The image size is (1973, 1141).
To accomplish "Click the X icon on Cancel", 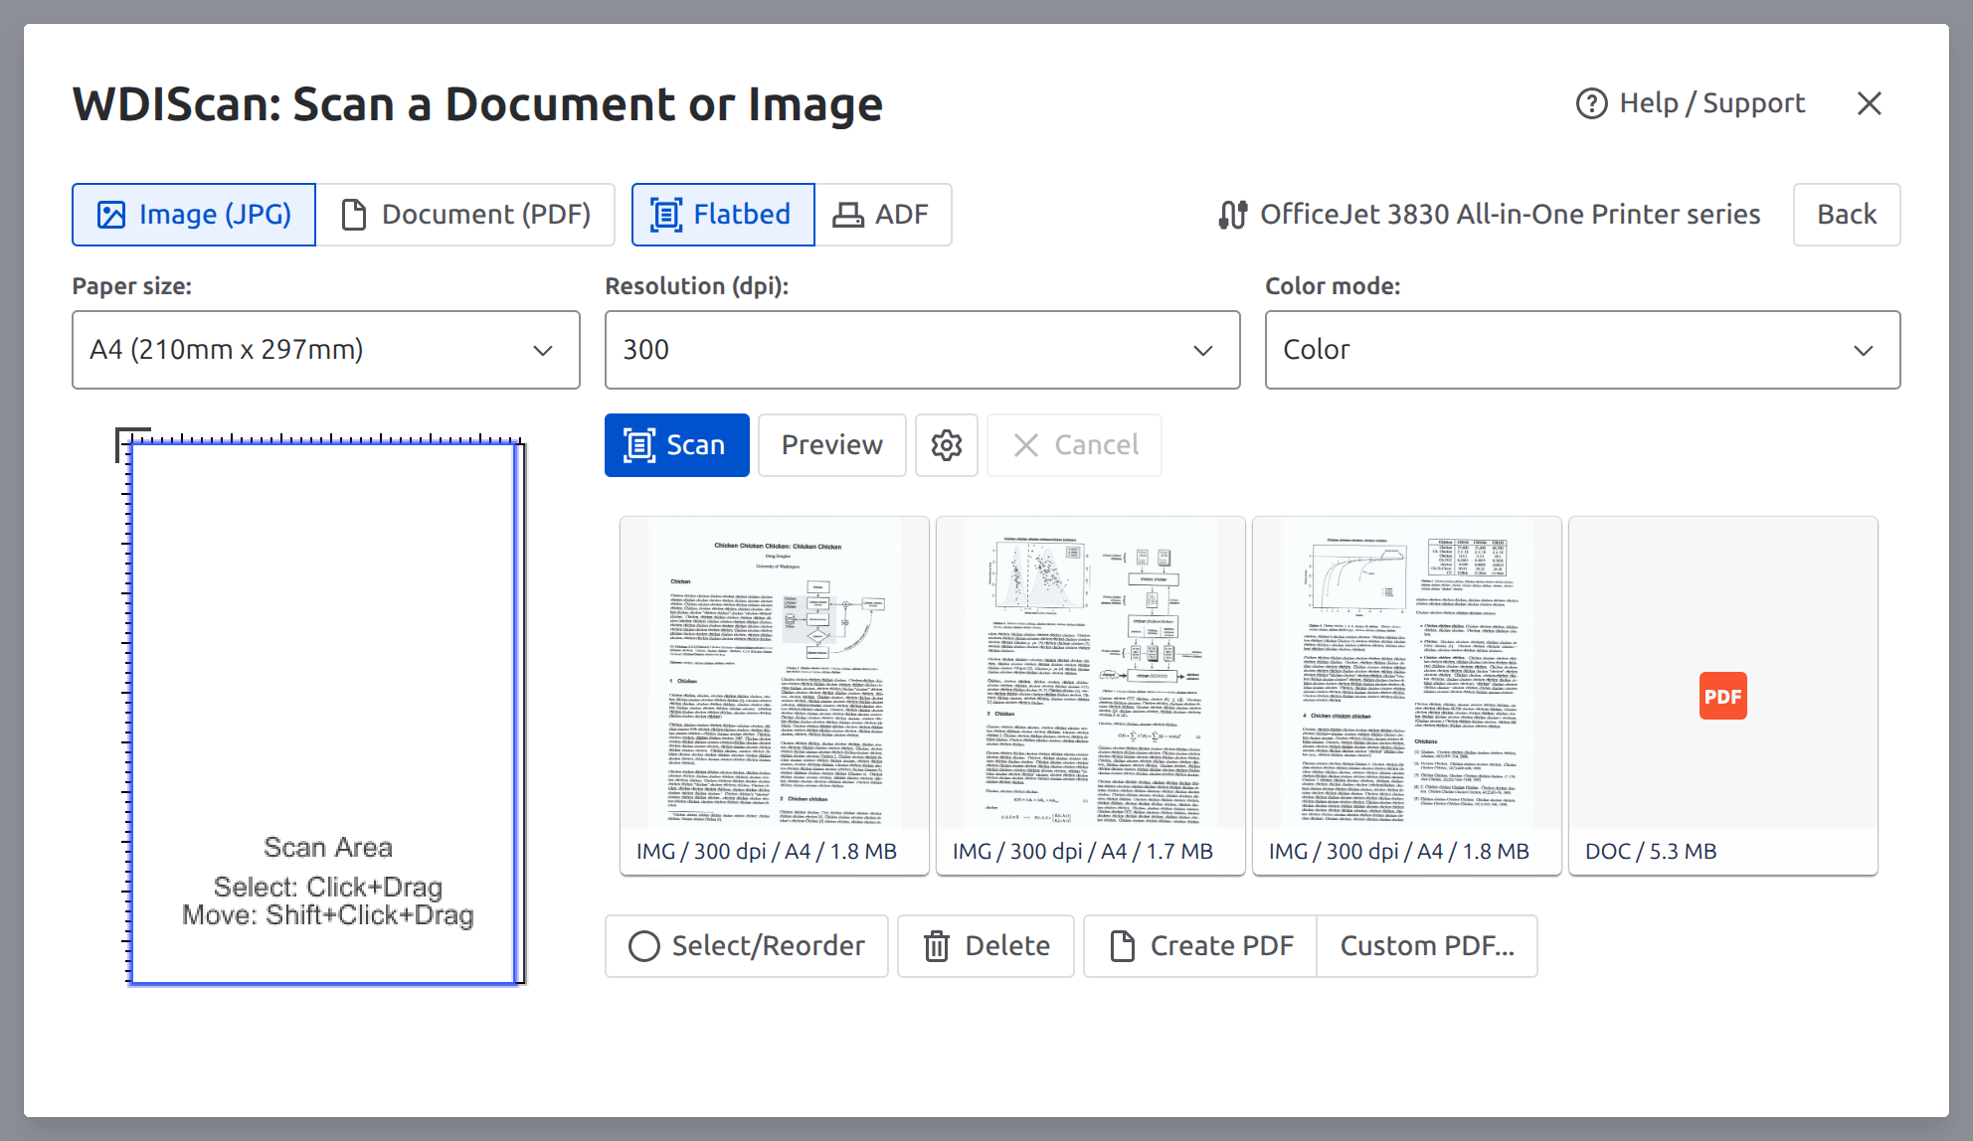I will click(1025, 445).
